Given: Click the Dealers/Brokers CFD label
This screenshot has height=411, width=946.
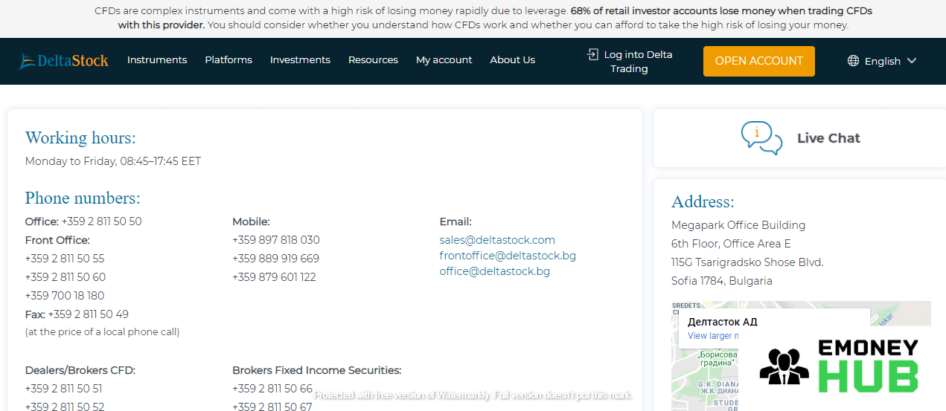Looking at the screenshot, I should point(80,370).
